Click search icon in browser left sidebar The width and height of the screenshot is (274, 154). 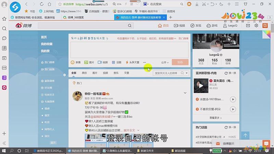click(x=4, y=29)
